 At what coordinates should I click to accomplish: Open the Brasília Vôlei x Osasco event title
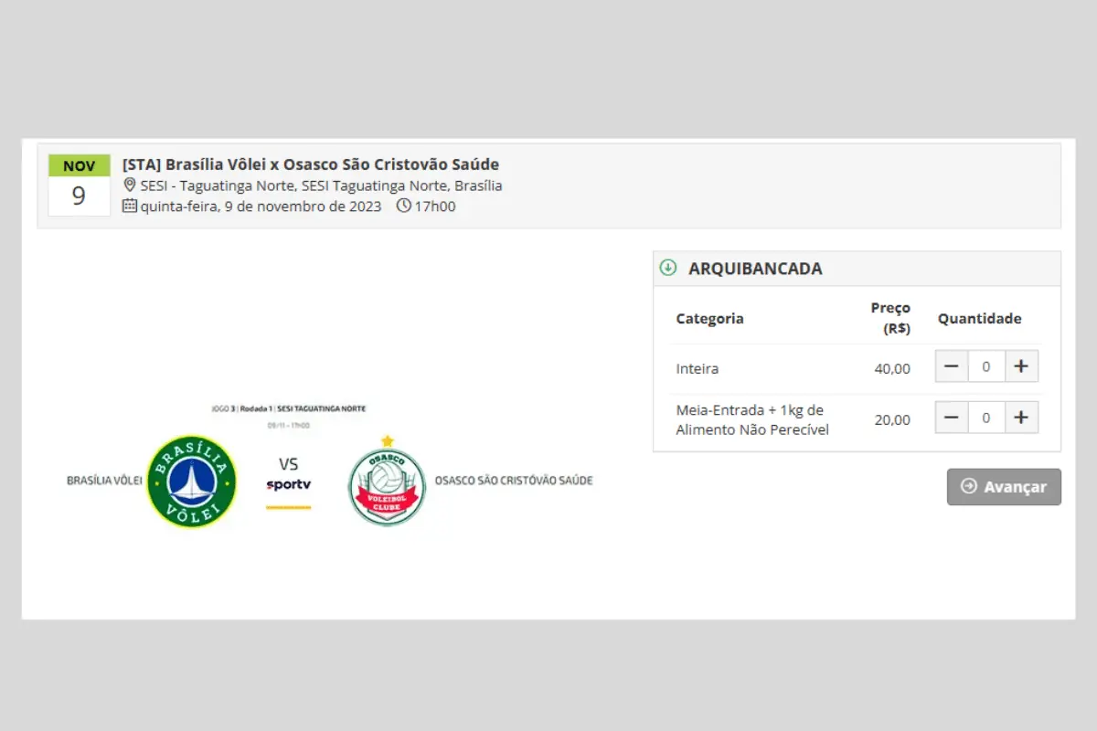coord(311,164)
